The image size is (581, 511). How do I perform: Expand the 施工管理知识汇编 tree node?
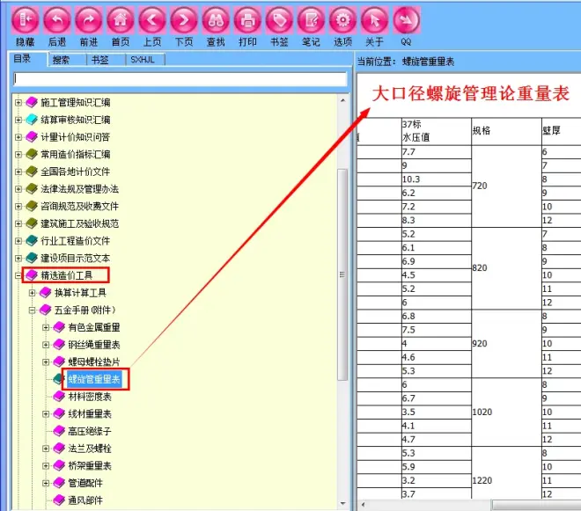click(18, 103)
